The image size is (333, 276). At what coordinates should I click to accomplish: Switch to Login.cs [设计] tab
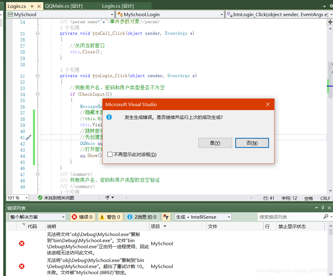[x=118, y=6]
